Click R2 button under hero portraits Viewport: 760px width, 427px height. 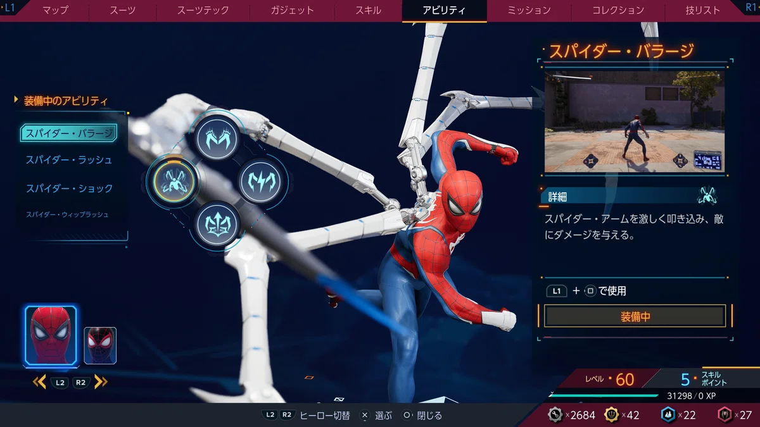point(80,382)
